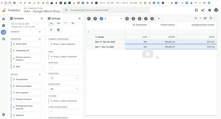Add a new segment with plus icon

pyautogui.click(x=40, y=32)
